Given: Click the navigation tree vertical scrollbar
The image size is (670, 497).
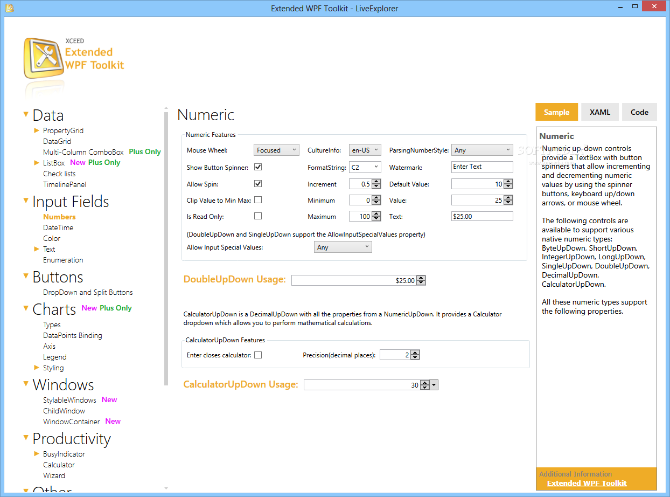Looking at the screenshot, I should coord(166,248).
